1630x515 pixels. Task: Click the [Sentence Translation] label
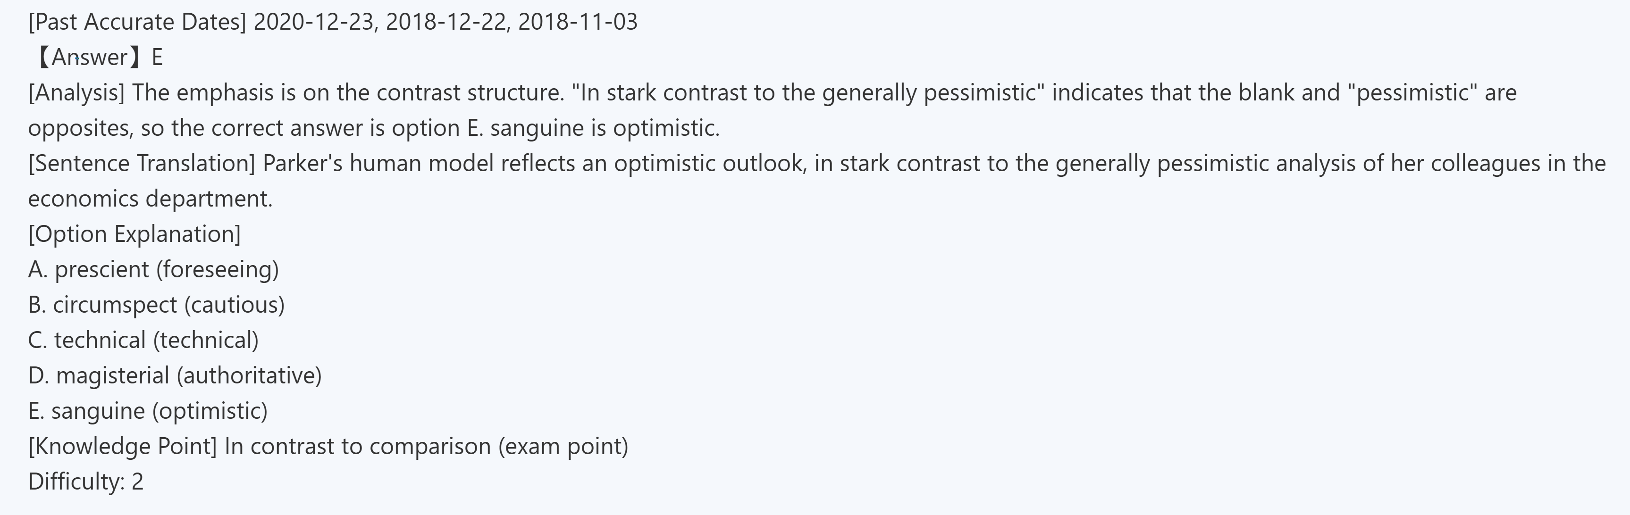coord(141,164)
